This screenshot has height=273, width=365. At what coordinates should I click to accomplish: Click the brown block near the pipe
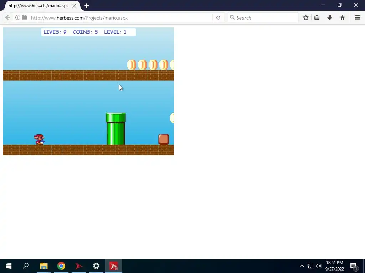click(x=164, y=139)
